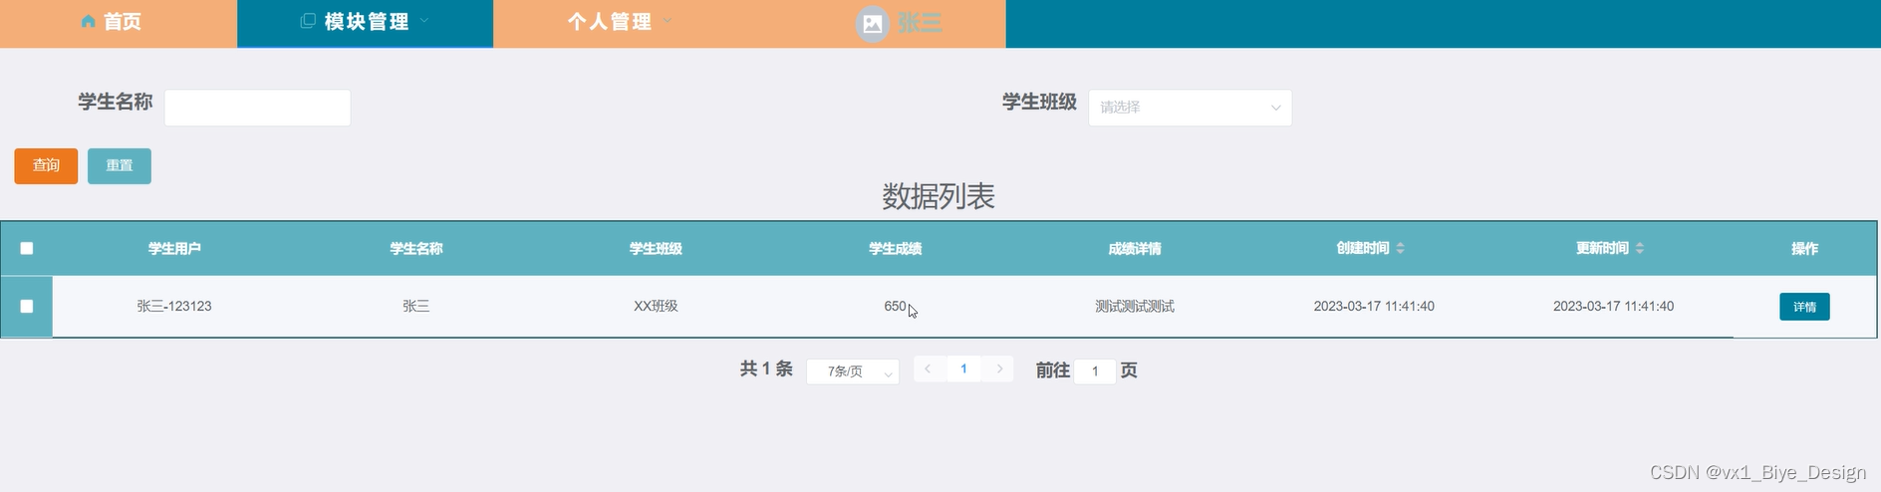Click the 学生名称 search input field
1881x492 pixels.
257,108
